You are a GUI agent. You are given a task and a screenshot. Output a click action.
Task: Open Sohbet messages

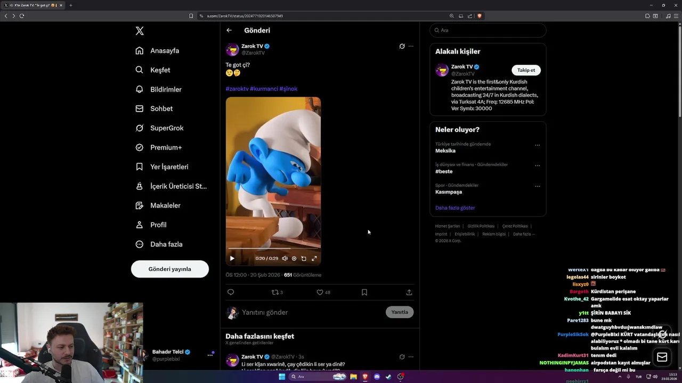(154, 109)
